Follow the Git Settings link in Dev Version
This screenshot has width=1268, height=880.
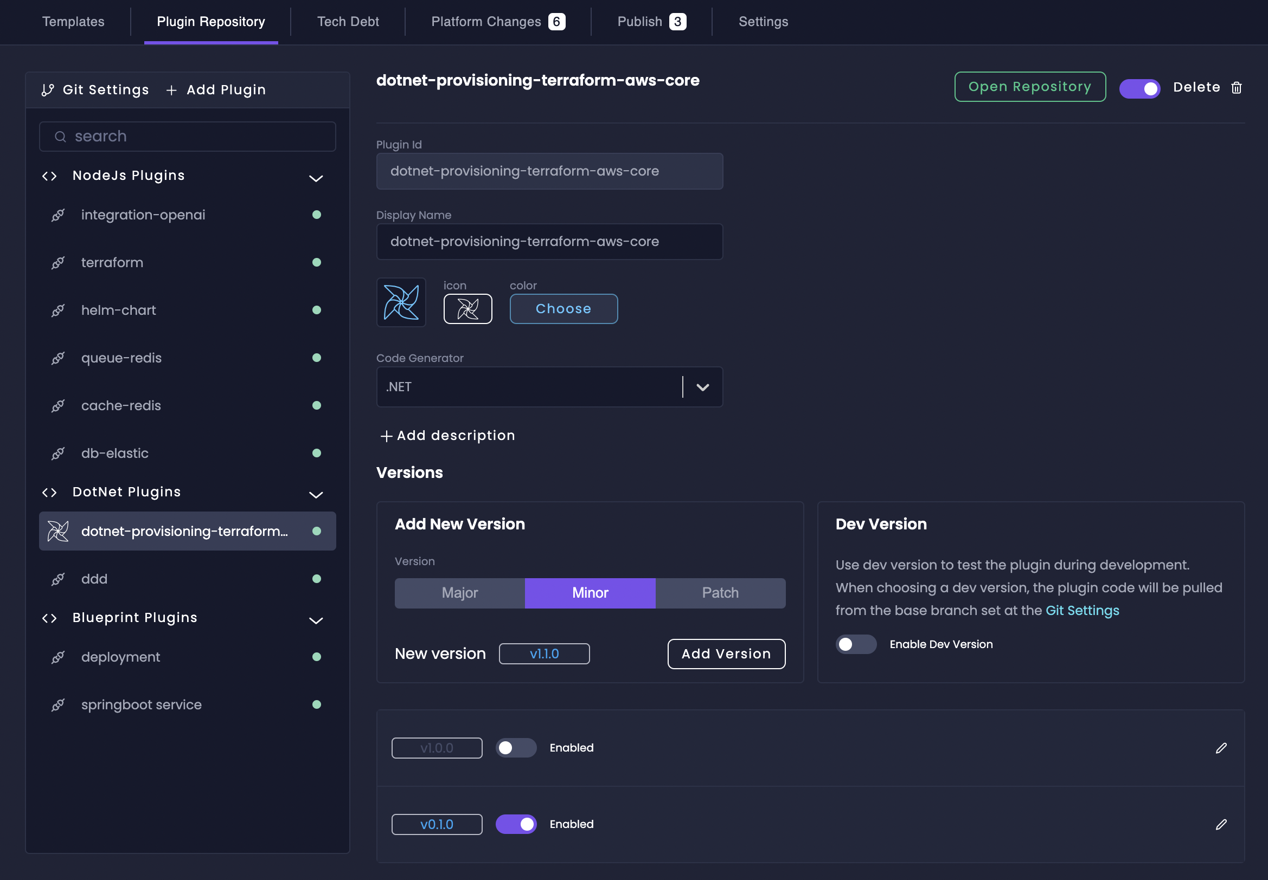pos(1081,610)
